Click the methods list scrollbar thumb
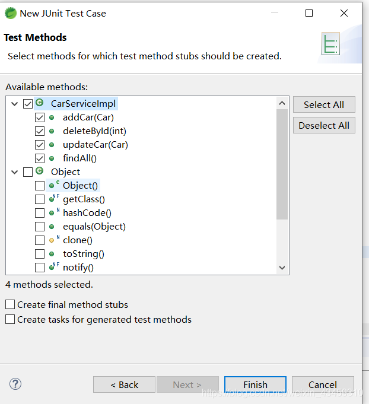The image size is (369, 404). pos(282,164)
